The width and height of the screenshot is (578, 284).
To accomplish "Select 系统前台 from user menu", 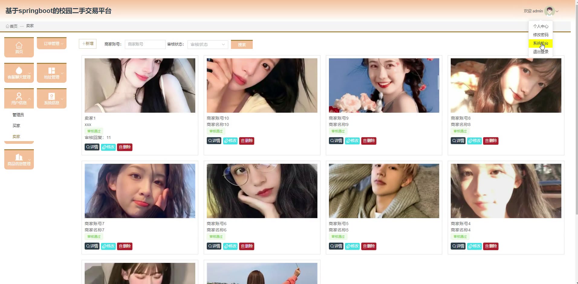I will tap(541, 44).
